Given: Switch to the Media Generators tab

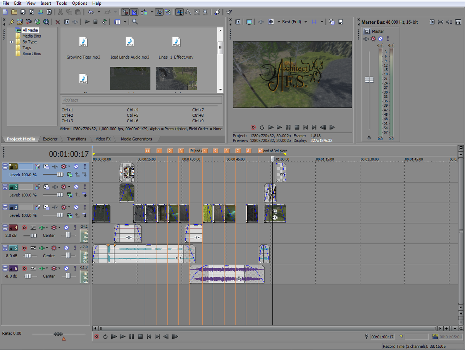Looking at the screenshot, I should click(x=136, y=139).
